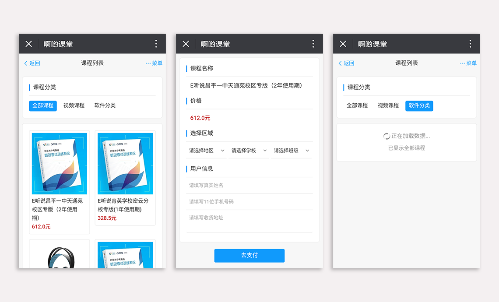Open the 612.0元 E听说昌平一中 course title link
This screenshot has height=302, width=499.
tap(57, 209)
